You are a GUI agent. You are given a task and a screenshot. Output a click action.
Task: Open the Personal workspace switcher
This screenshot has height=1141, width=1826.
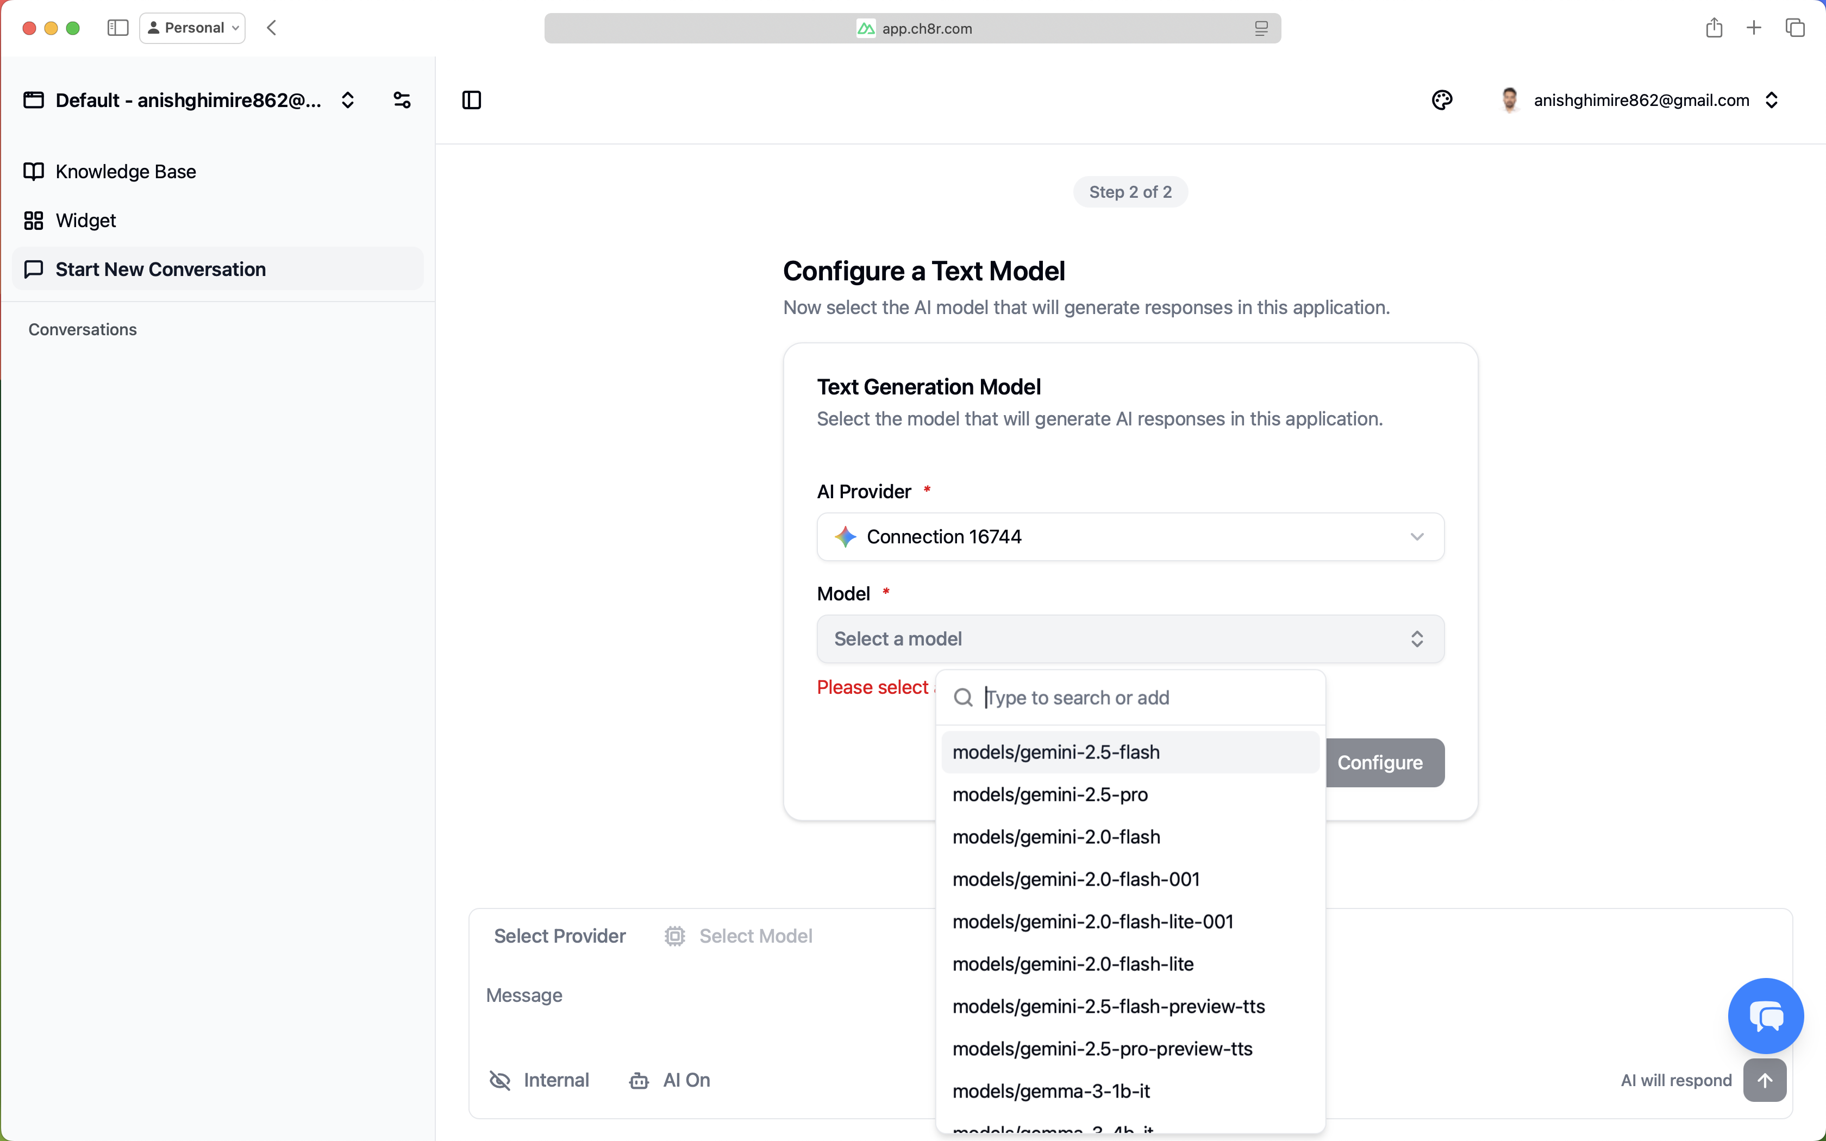[x=192, y=27]
